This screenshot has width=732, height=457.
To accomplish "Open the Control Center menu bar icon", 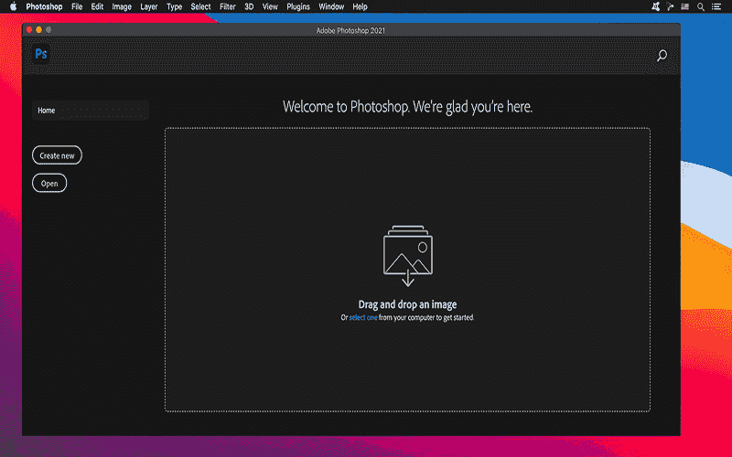I will point(716,6).
